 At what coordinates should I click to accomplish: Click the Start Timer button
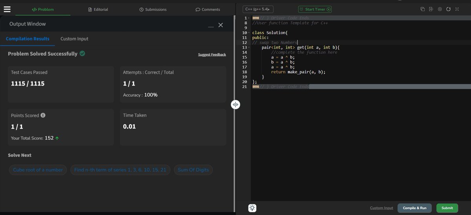click(x=315, y=9)
